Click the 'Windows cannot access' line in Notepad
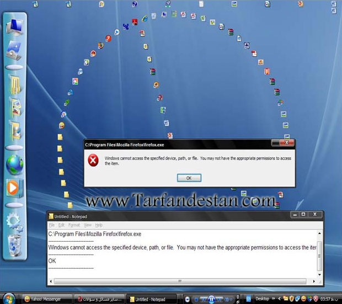 point(183,247)
